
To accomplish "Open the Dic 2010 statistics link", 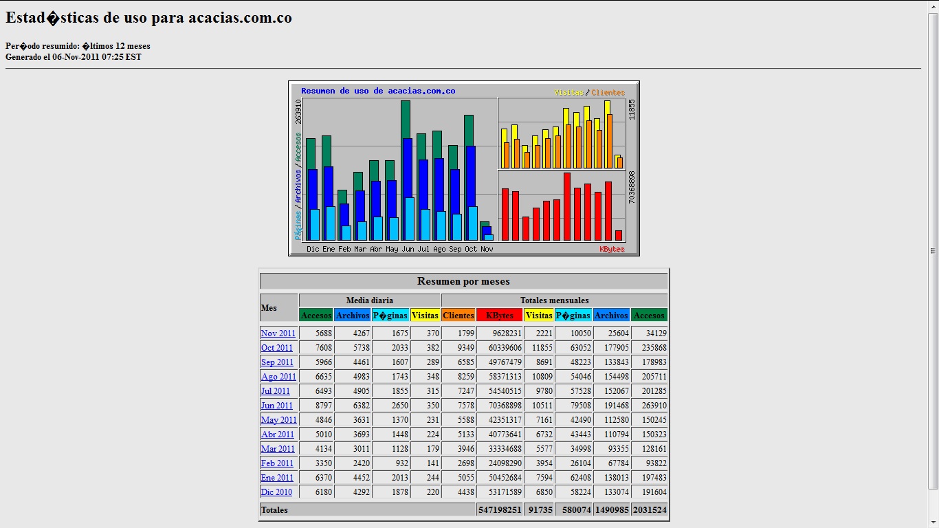I will 276,492.
